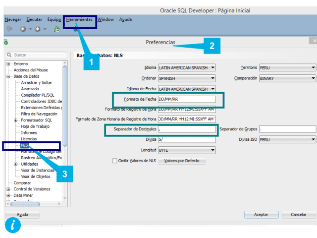The height and width of the screenshot is (238, 317).
Task: Click Formato de Zona Horaria de Registro field
Action: click(x=187, y=119)
